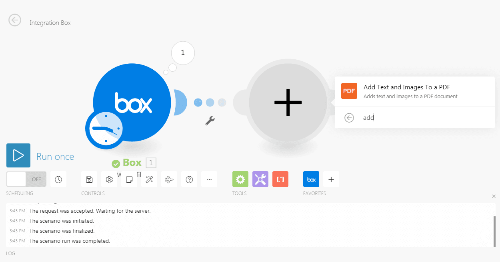Click the search field containing 'add'
The height and width of the screenshot is (262, 500).
420,118
